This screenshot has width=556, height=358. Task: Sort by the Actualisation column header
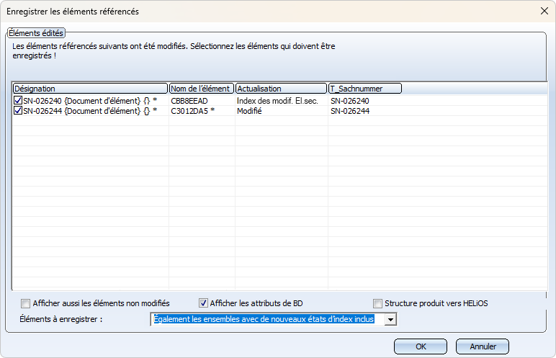point(281,89)
